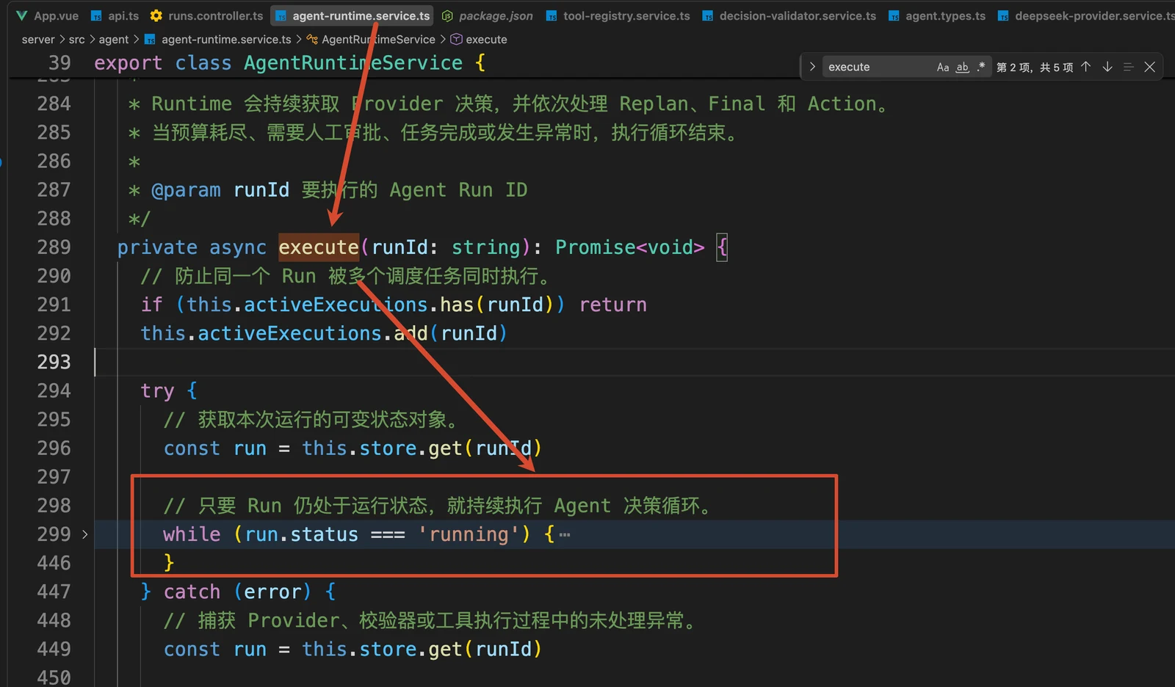Image resolution: width=1175 pixels, height=687 pixels.
Task: Go to next match with down arrow
Action: 1107,67
